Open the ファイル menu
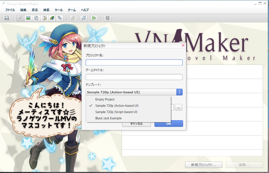 [10, 10]
